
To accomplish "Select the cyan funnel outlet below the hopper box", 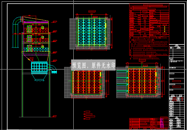I will point(39,77).
